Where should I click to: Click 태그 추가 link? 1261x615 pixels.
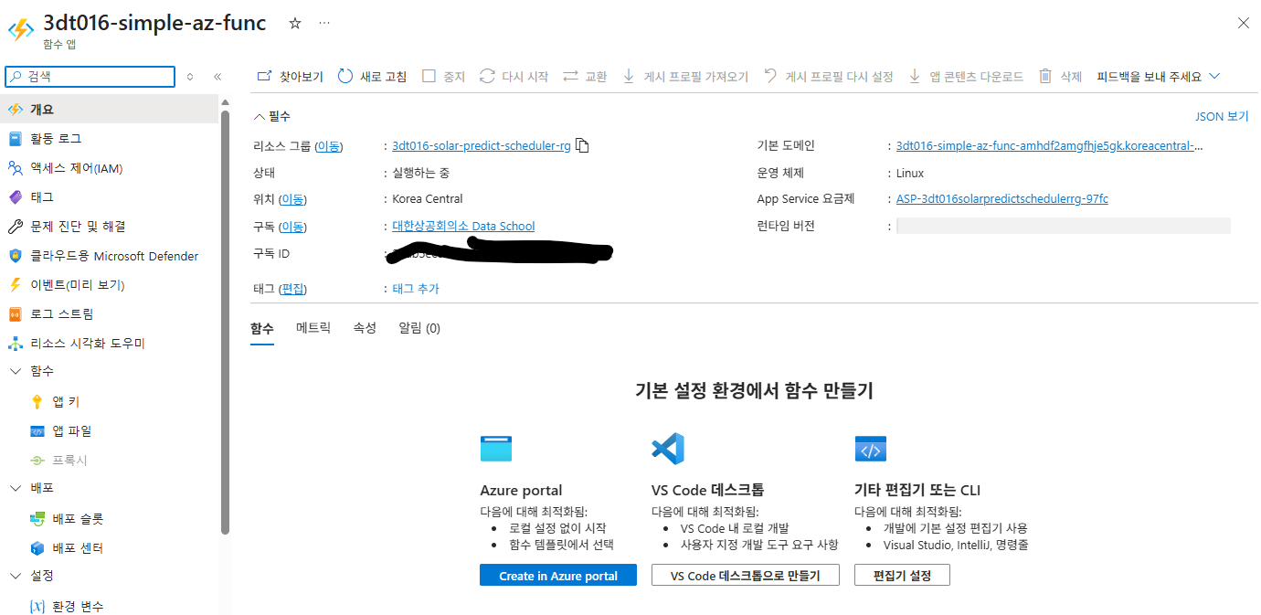tap(416, 289)
